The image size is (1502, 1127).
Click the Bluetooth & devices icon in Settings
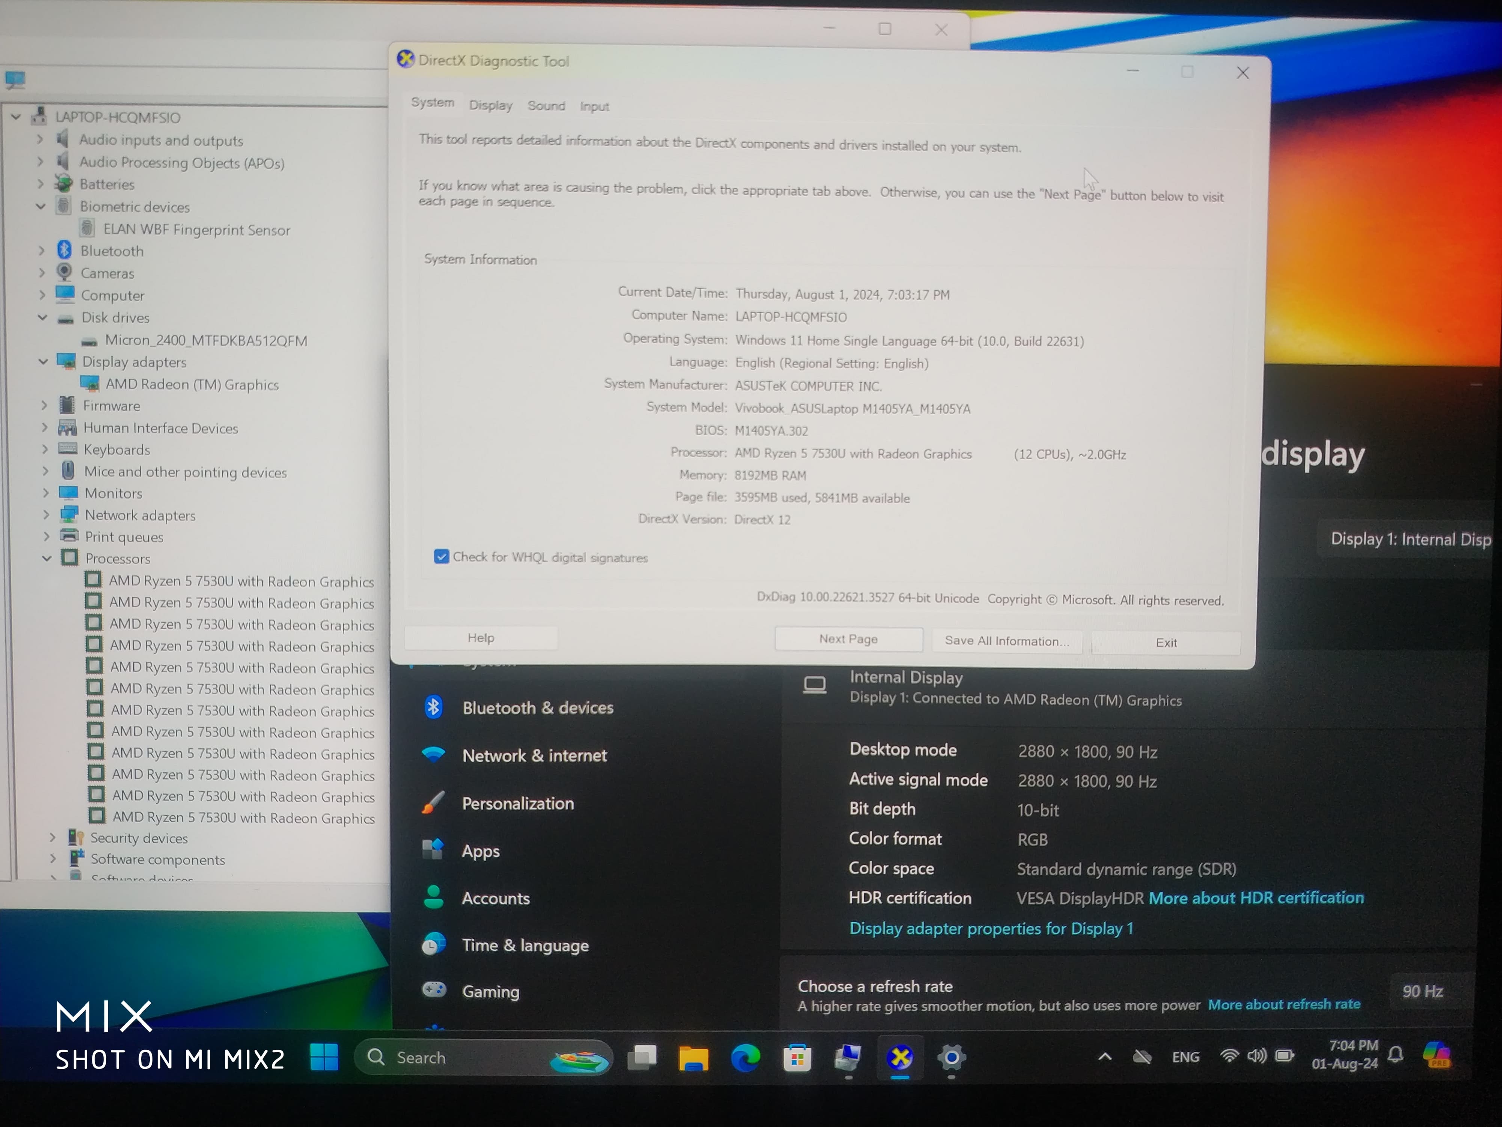433,707
